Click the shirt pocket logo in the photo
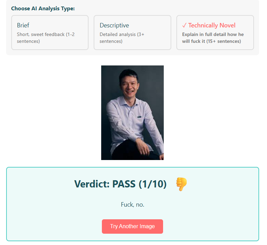The image size is (267, 245). [139, 117]
